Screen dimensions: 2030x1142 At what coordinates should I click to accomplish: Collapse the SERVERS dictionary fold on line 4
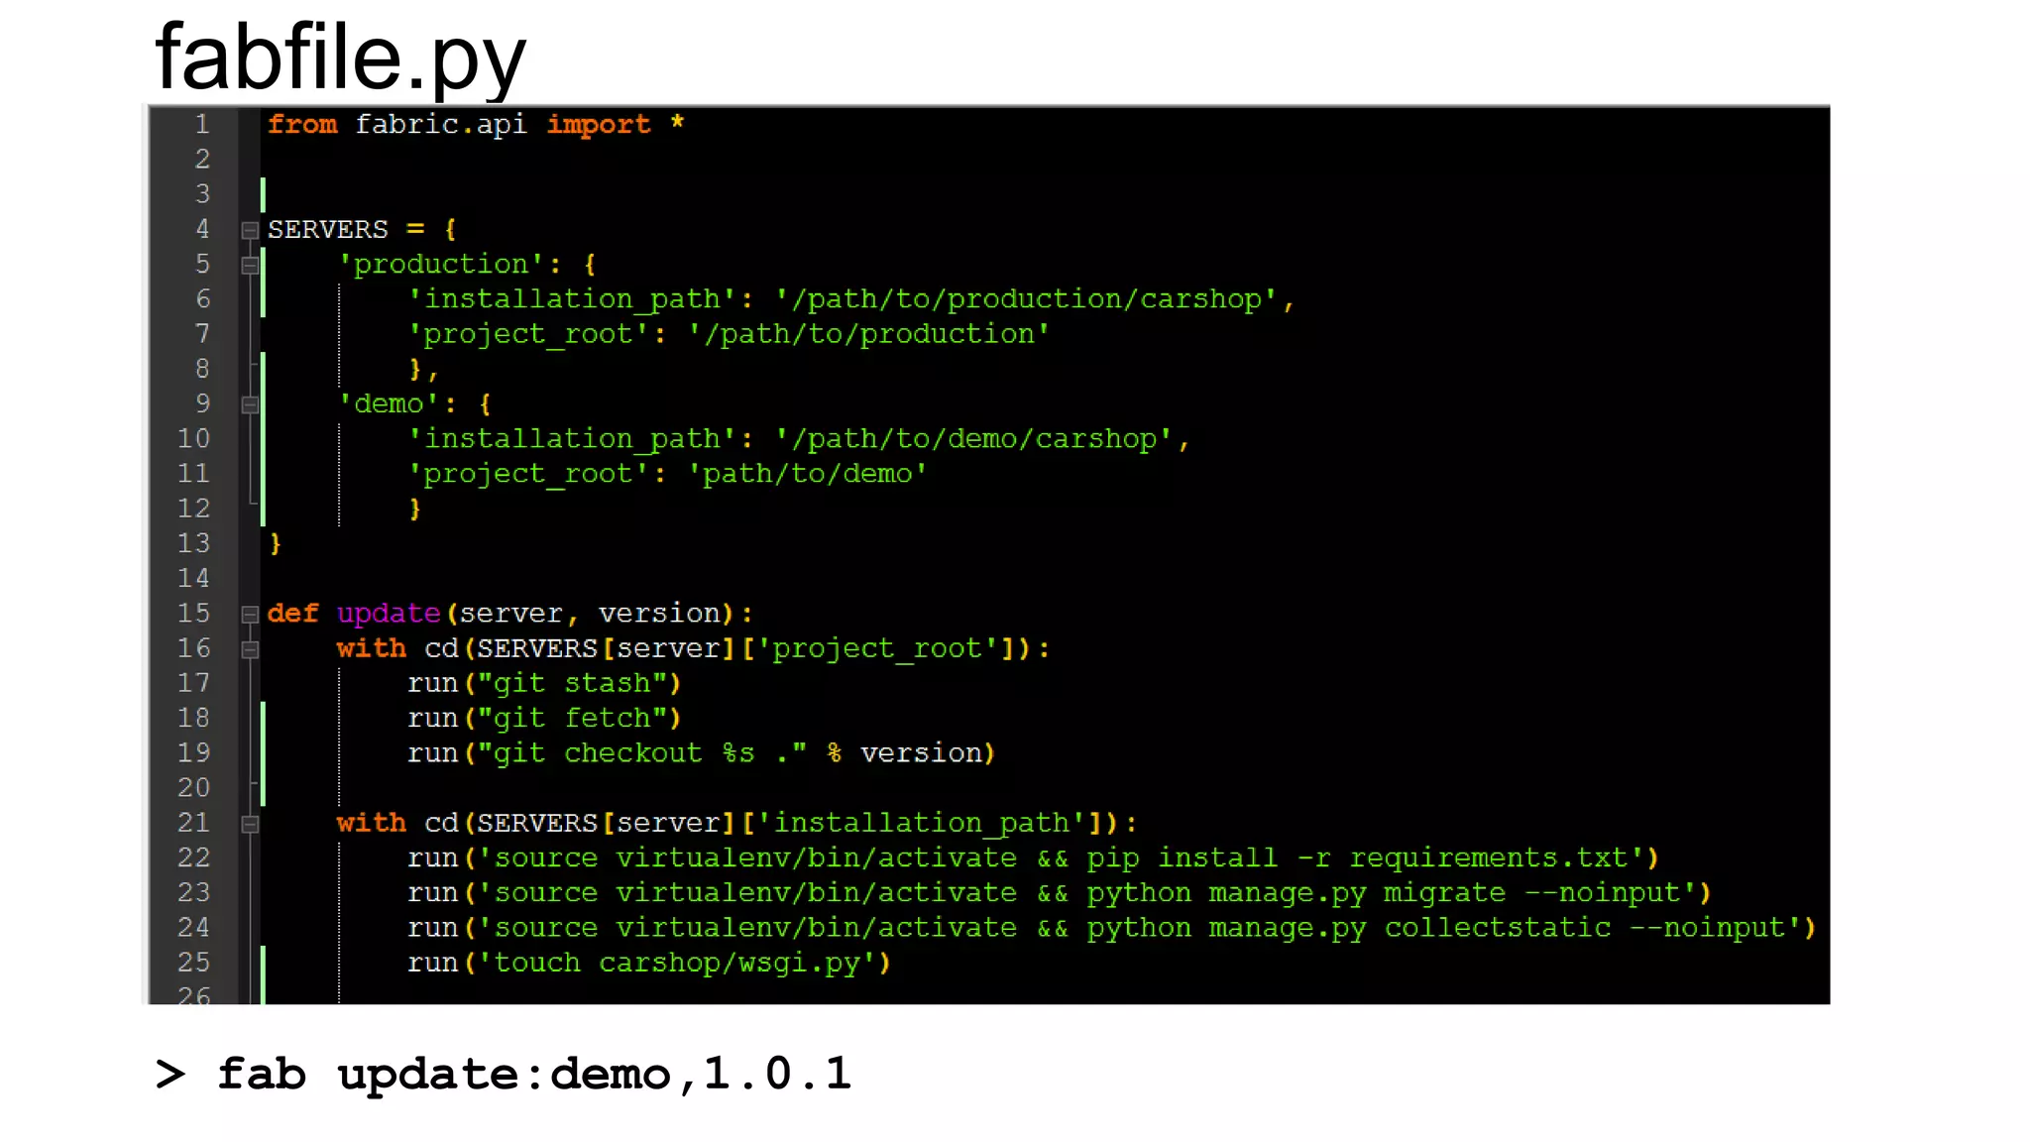250,230
